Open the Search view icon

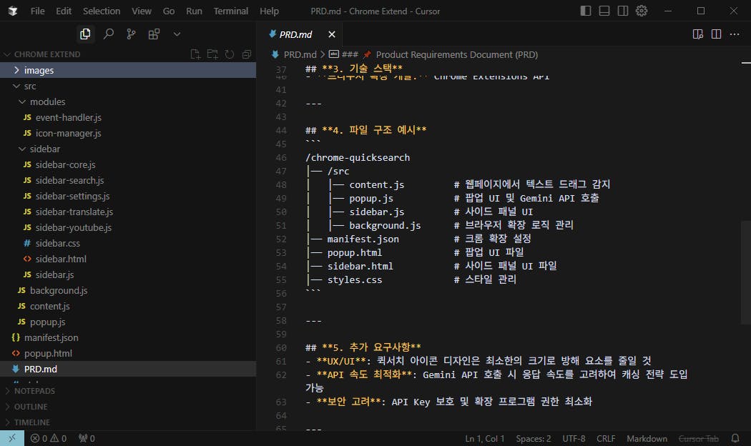tap(108, 34)
